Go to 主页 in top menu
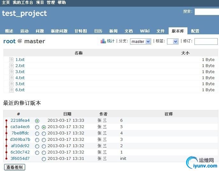This screenshot has width=219, height=171. click(x=6, y=2)
